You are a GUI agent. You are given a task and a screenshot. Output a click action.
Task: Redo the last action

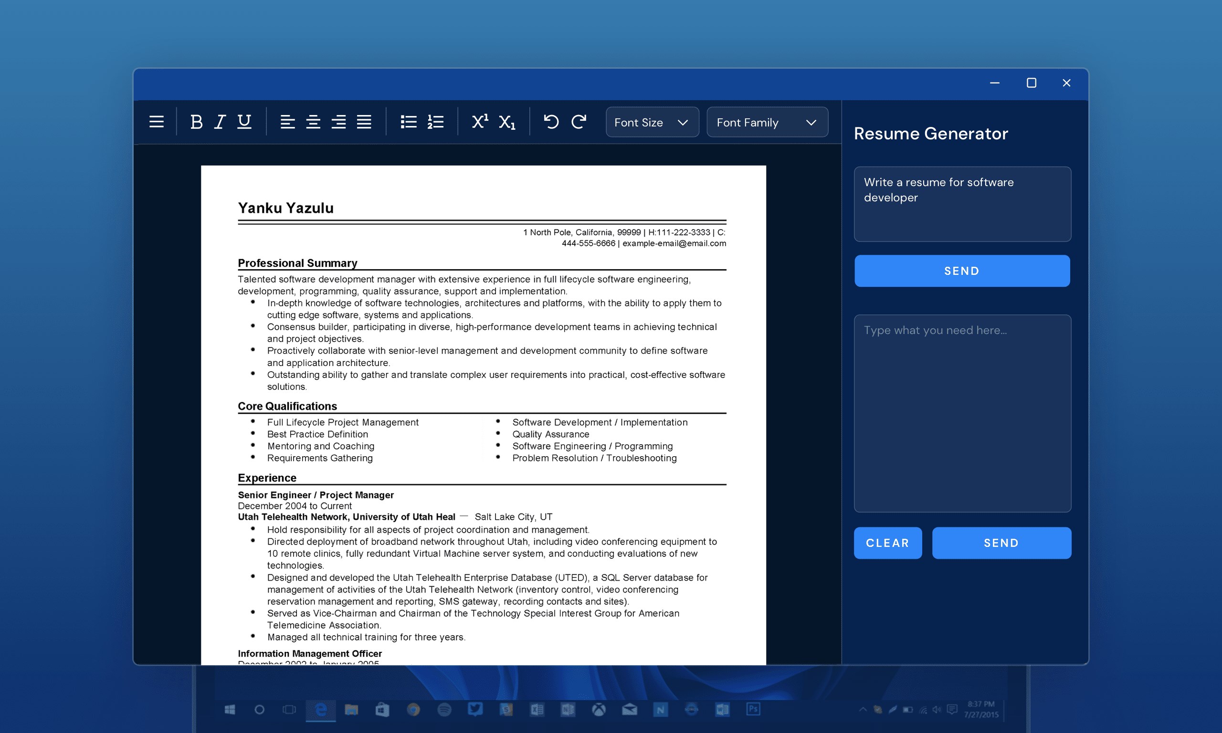pyautogui.click(x=579, y=122)
